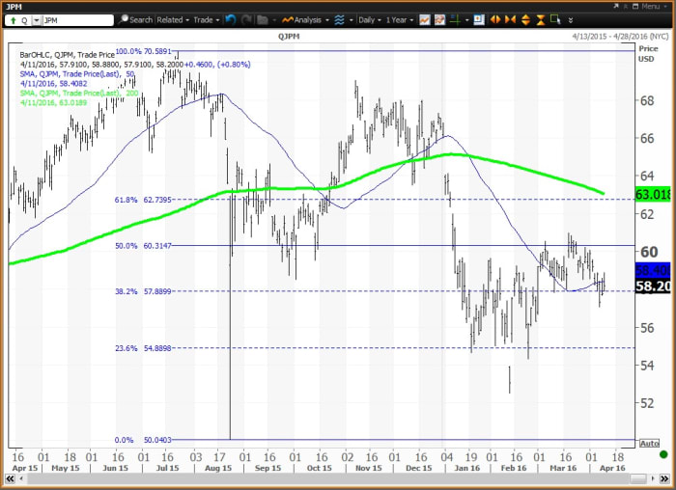Image resolution: width=676 pixels, height=490 pixels.
Task: Click the QJPM chart title
Action: coord(289,36)
